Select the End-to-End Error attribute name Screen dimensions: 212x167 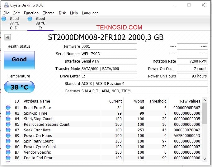[x=38, y=158]
